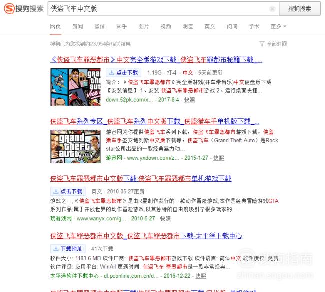The height and width of the screenshot is (292, 325).
Task: Switch to the 新闻 tab
Action: pos(78,26)
